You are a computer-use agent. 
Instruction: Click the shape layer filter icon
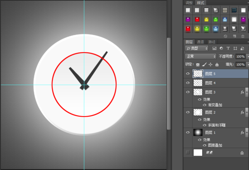point(235,48)
